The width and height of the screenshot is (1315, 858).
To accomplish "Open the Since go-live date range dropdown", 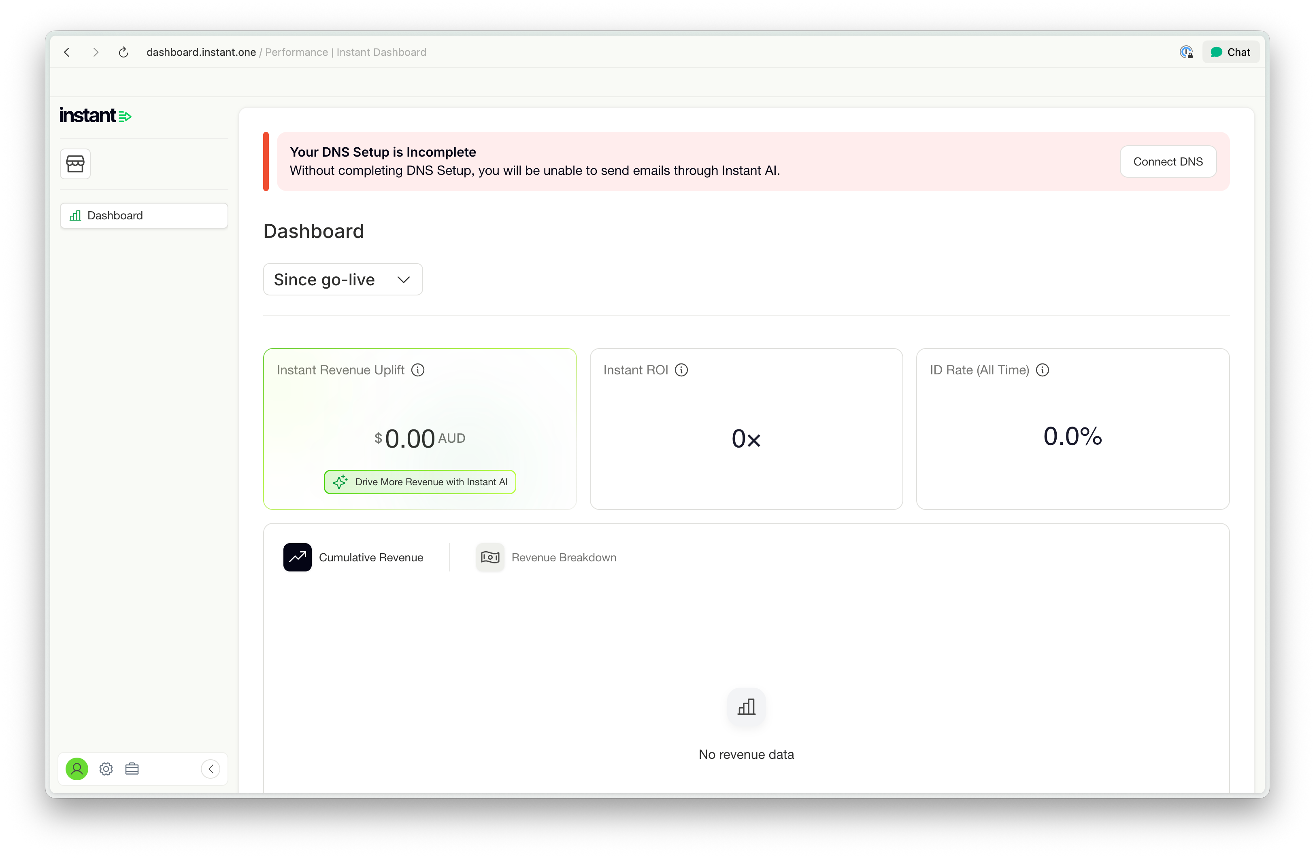I will click(343, 280).
